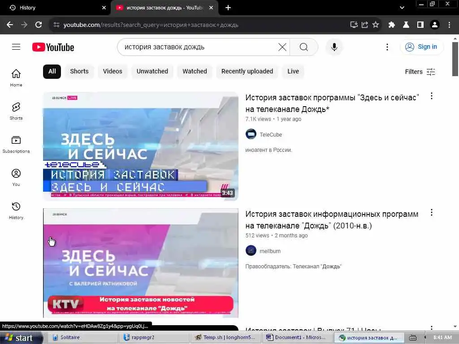Start voice search with microphone
This screenshot has width=459, height=344.
pos(334,47)
